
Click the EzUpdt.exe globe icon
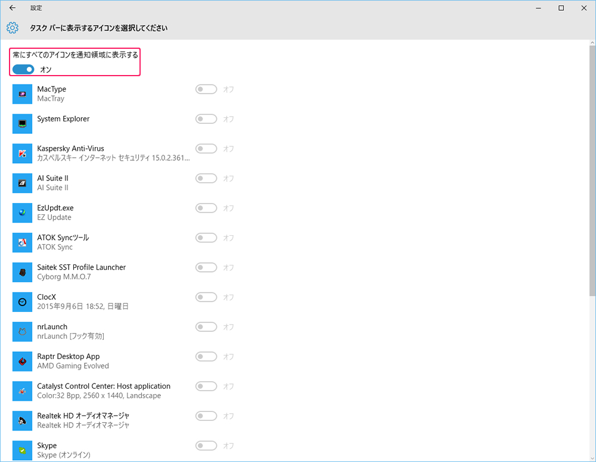pos(22,213)
